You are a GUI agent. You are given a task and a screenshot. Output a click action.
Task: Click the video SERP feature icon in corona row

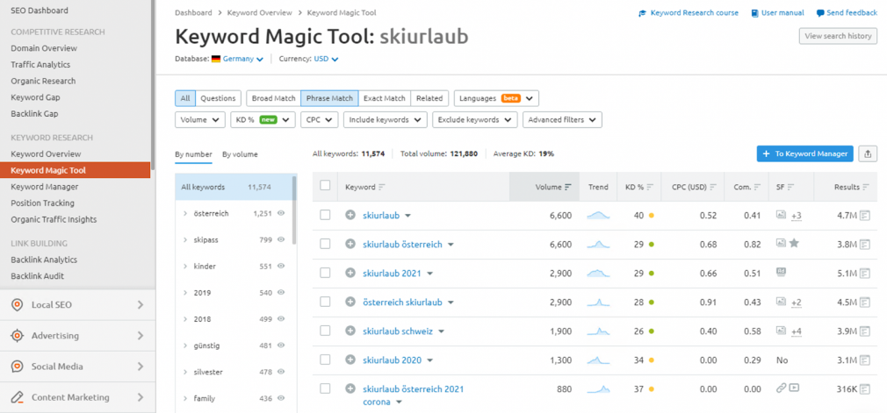794,388
